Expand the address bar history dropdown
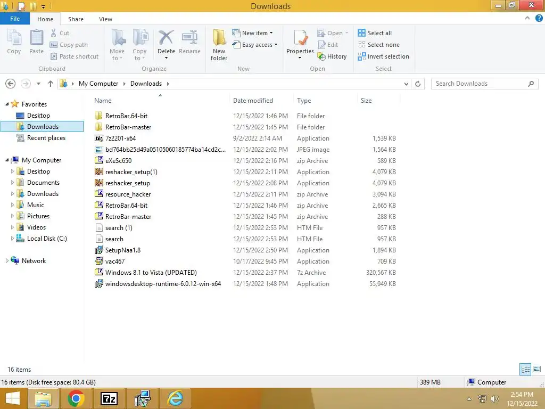The image size is (545, 409). 406,84
